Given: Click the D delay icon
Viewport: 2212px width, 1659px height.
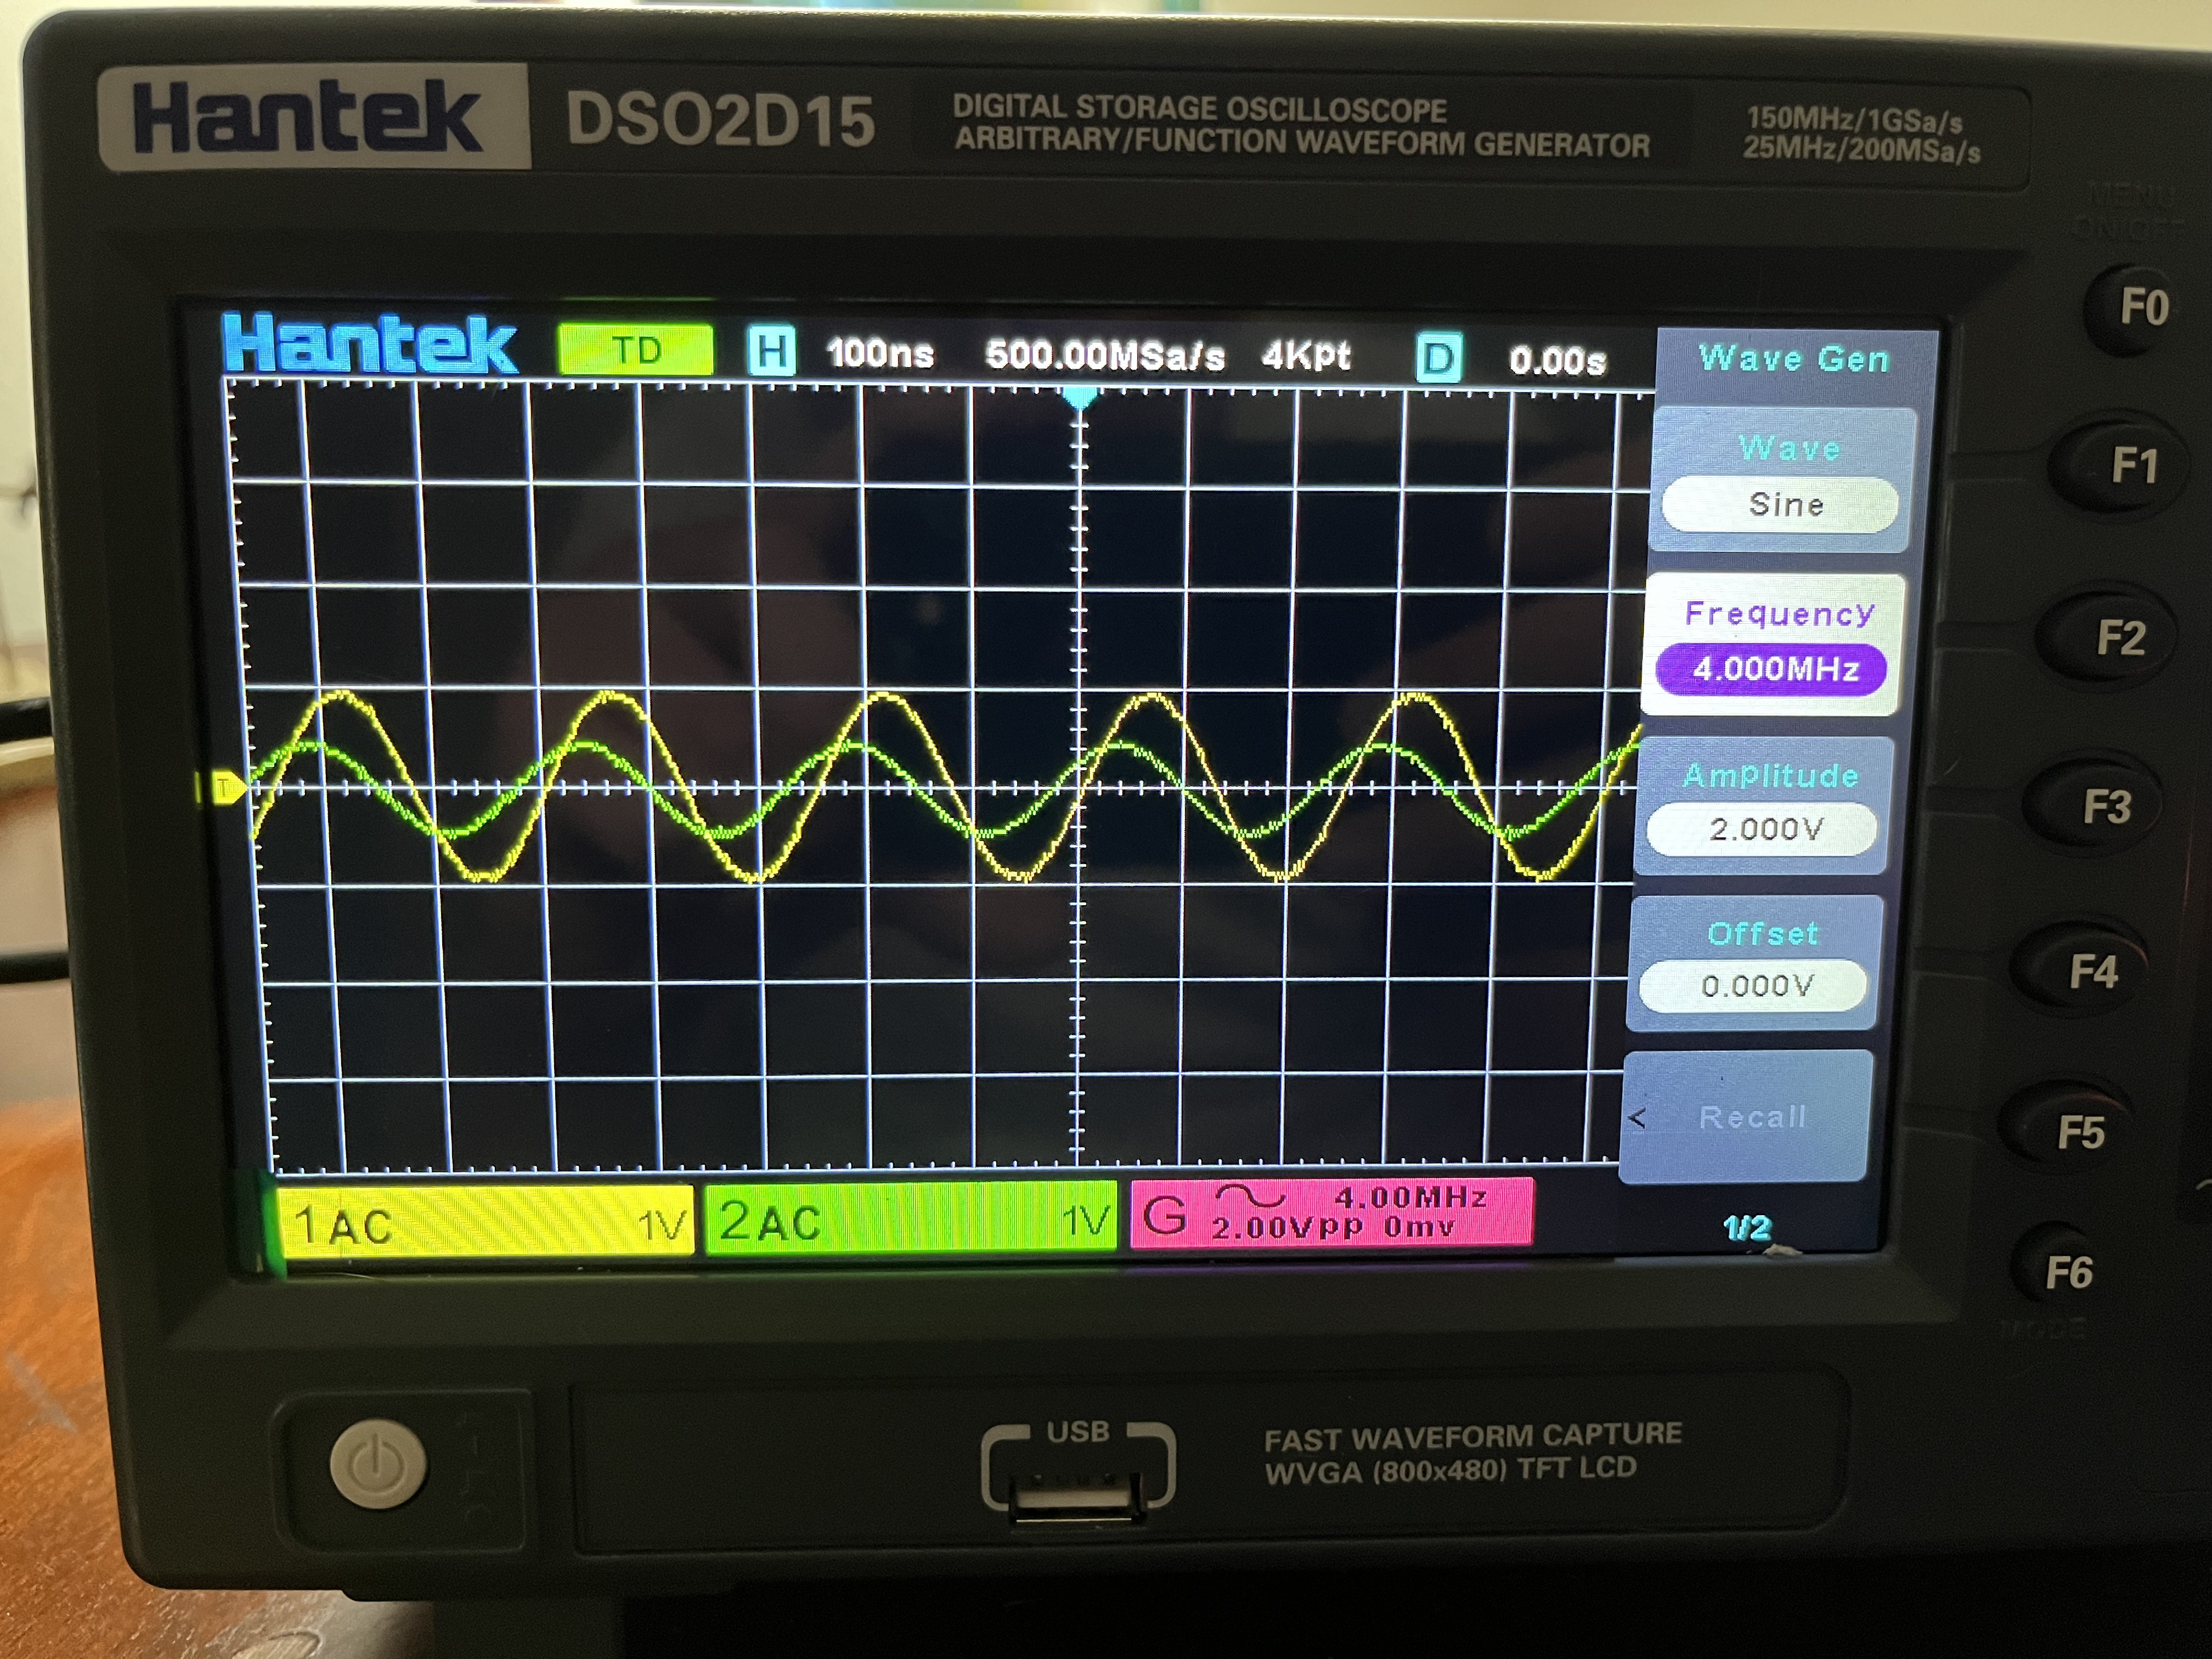Looking at the screenshot, I should [x=1438, y=358].
